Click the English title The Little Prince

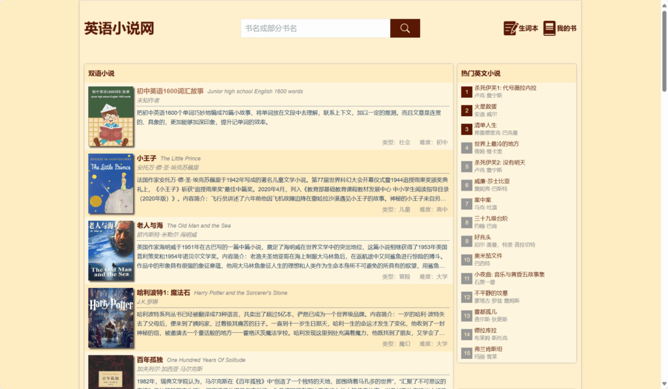[x=180, y=159]
